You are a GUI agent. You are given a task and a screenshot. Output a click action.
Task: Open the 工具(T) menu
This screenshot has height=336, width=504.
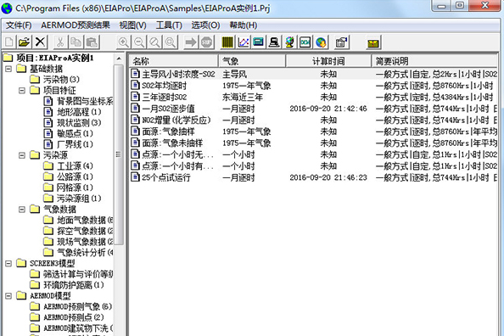pos(169,25)
